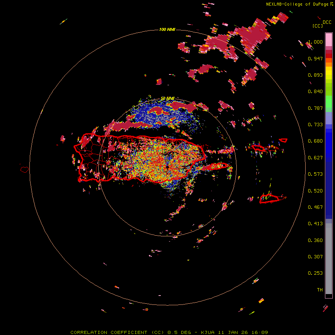
Task: Click the TH threshold label on the scale
Action: [320, 290]
